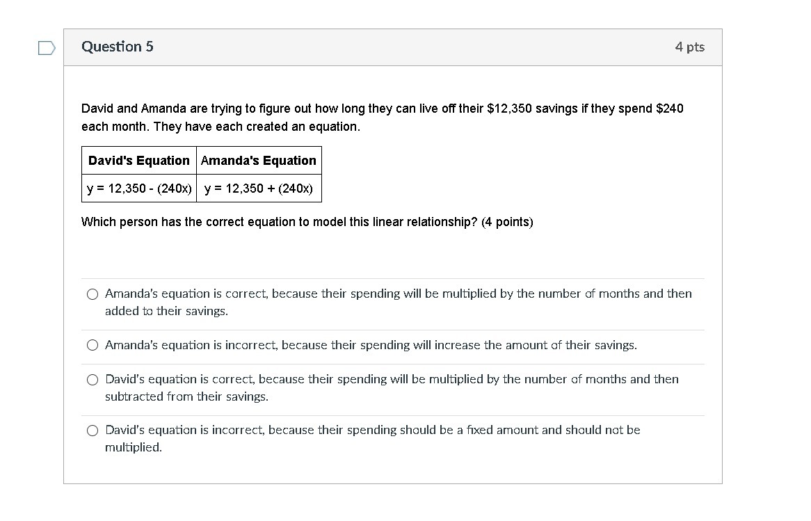Click "They have each created an equation" sentence
This screenshot has height=521, width=811.
(257, 127)
